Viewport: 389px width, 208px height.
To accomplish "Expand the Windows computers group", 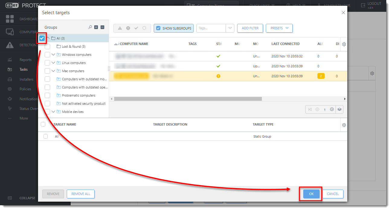I will click(x=53, y=55).
